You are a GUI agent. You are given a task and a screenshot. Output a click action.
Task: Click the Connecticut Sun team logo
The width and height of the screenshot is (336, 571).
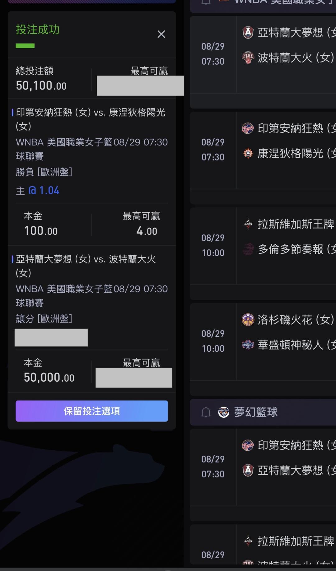pyautogui.click(x=248, y=153)
